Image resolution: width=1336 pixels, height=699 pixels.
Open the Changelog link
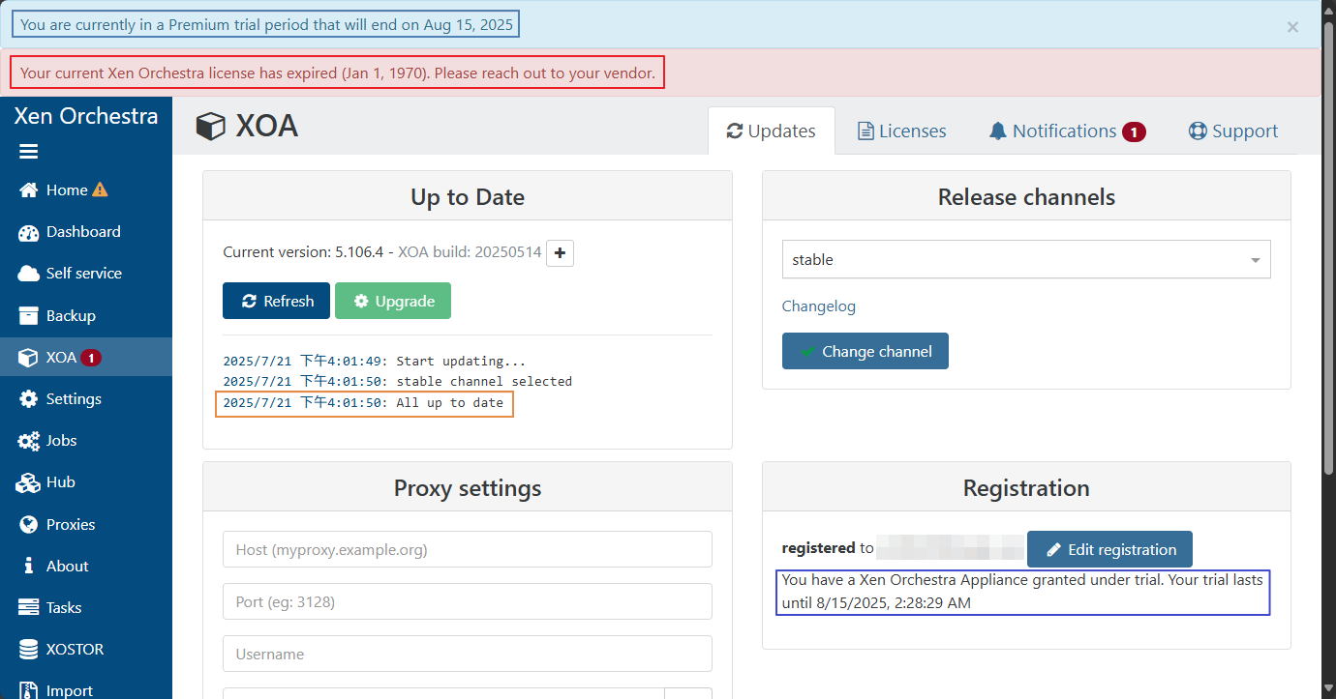[x=819, y=306]
